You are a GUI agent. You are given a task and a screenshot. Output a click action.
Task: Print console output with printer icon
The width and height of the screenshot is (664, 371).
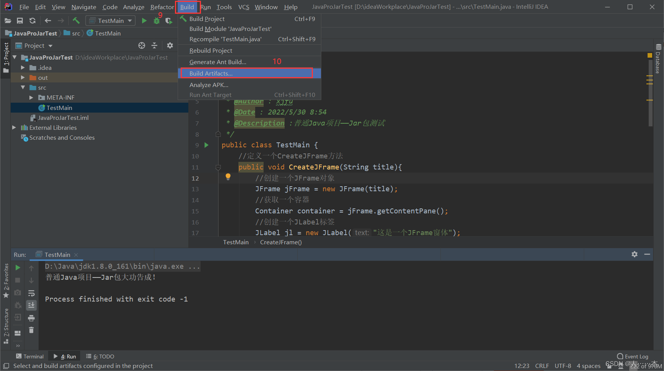coord(31,318)
